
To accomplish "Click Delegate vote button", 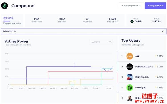I will click(x=155, y=5).
